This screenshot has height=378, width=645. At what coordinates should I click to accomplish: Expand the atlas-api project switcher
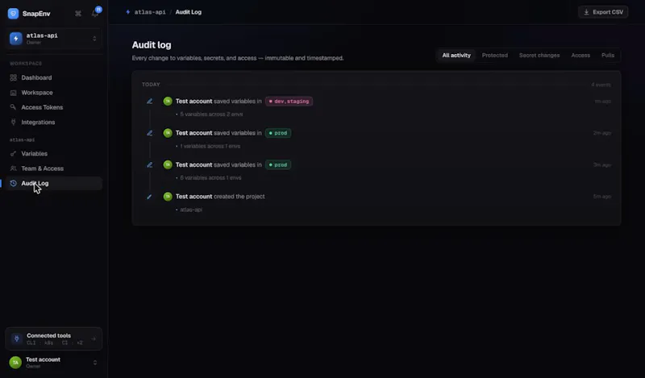pyautogui.click(x=54, y=39)
